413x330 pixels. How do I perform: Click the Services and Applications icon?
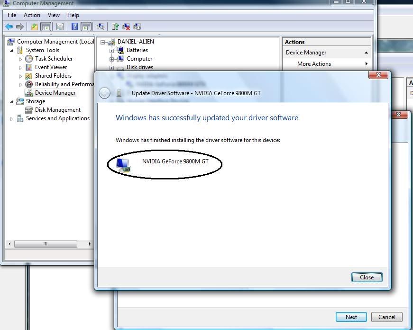tap(20, 118)
